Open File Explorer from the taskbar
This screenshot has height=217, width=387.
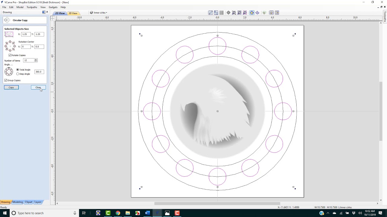pos(128,213)
